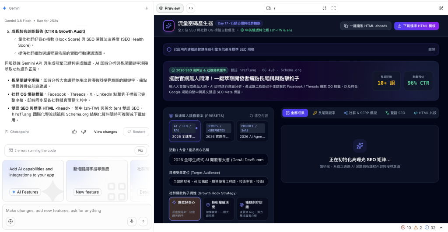Open the Checkpoint flag entry

pyautogui.click(x=17, y=132)
